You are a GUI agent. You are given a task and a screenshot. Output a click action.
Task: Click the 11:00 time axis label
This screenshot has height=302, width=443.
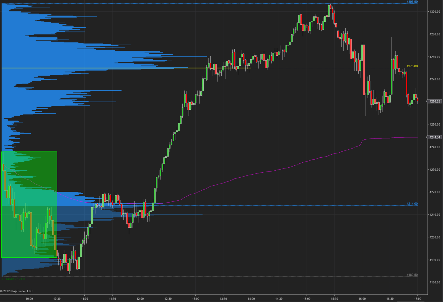coord(85,299)
